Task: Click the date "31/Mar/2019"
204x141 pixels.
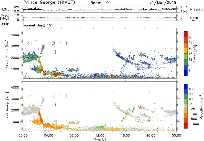Action: [x=163, y=2]
